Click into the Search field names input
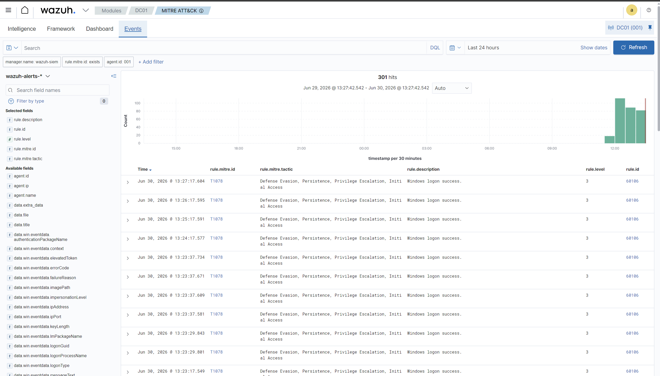Image resolution: width=660 pixels, height=376 pixels. (58, 90)
